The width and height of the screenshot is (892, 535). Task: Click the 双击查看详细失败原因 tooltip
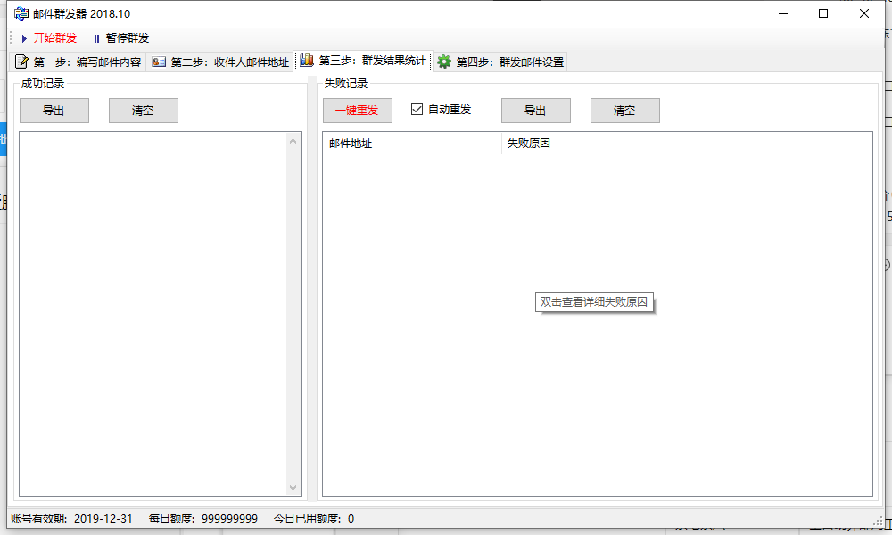click(x=594, y=302)
